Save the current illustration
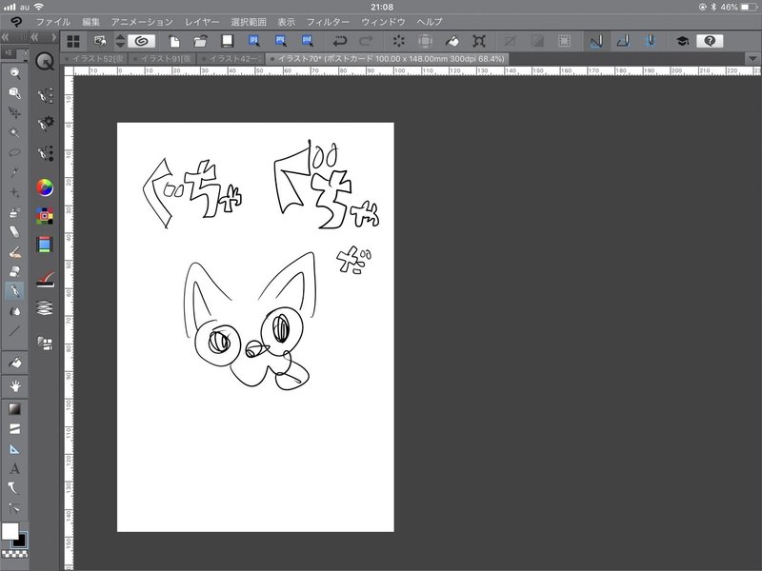The width and height of the screenshot is (762, 571). click(x=227, y=41)
